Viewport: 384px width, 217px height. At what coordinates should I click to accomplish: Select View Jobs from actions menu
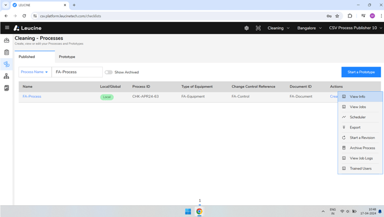tap(360, 107)
